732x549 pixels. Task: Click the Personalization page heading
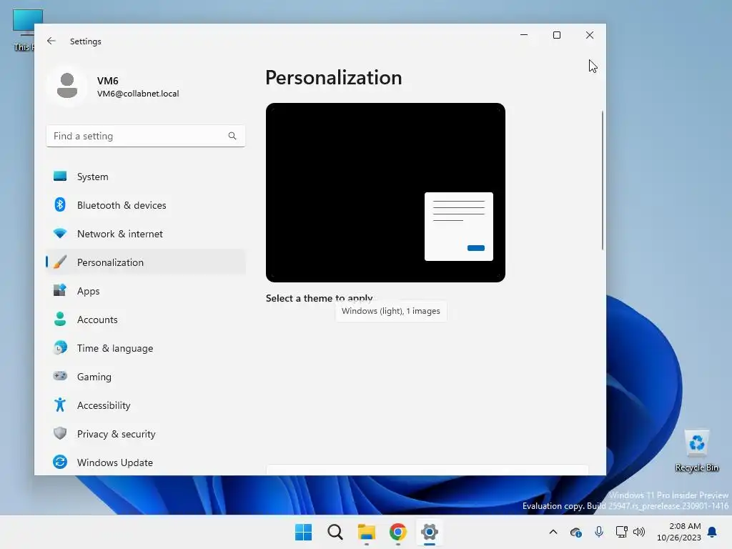(x=333, y=77)
